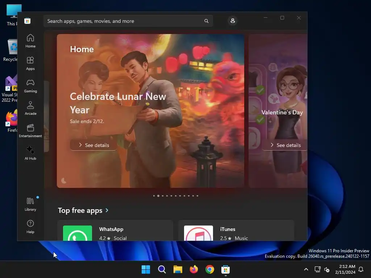Open the iTunes app card
Viewport: 371px width, 278px height.
pos(236,231)
